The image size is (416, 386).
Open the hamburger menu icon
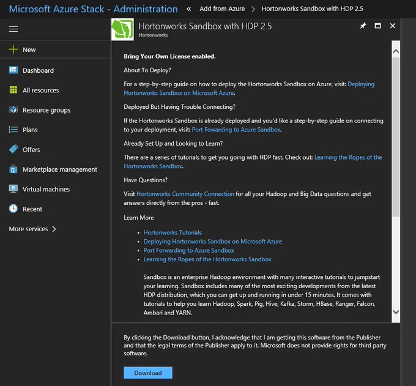point(13,29)
